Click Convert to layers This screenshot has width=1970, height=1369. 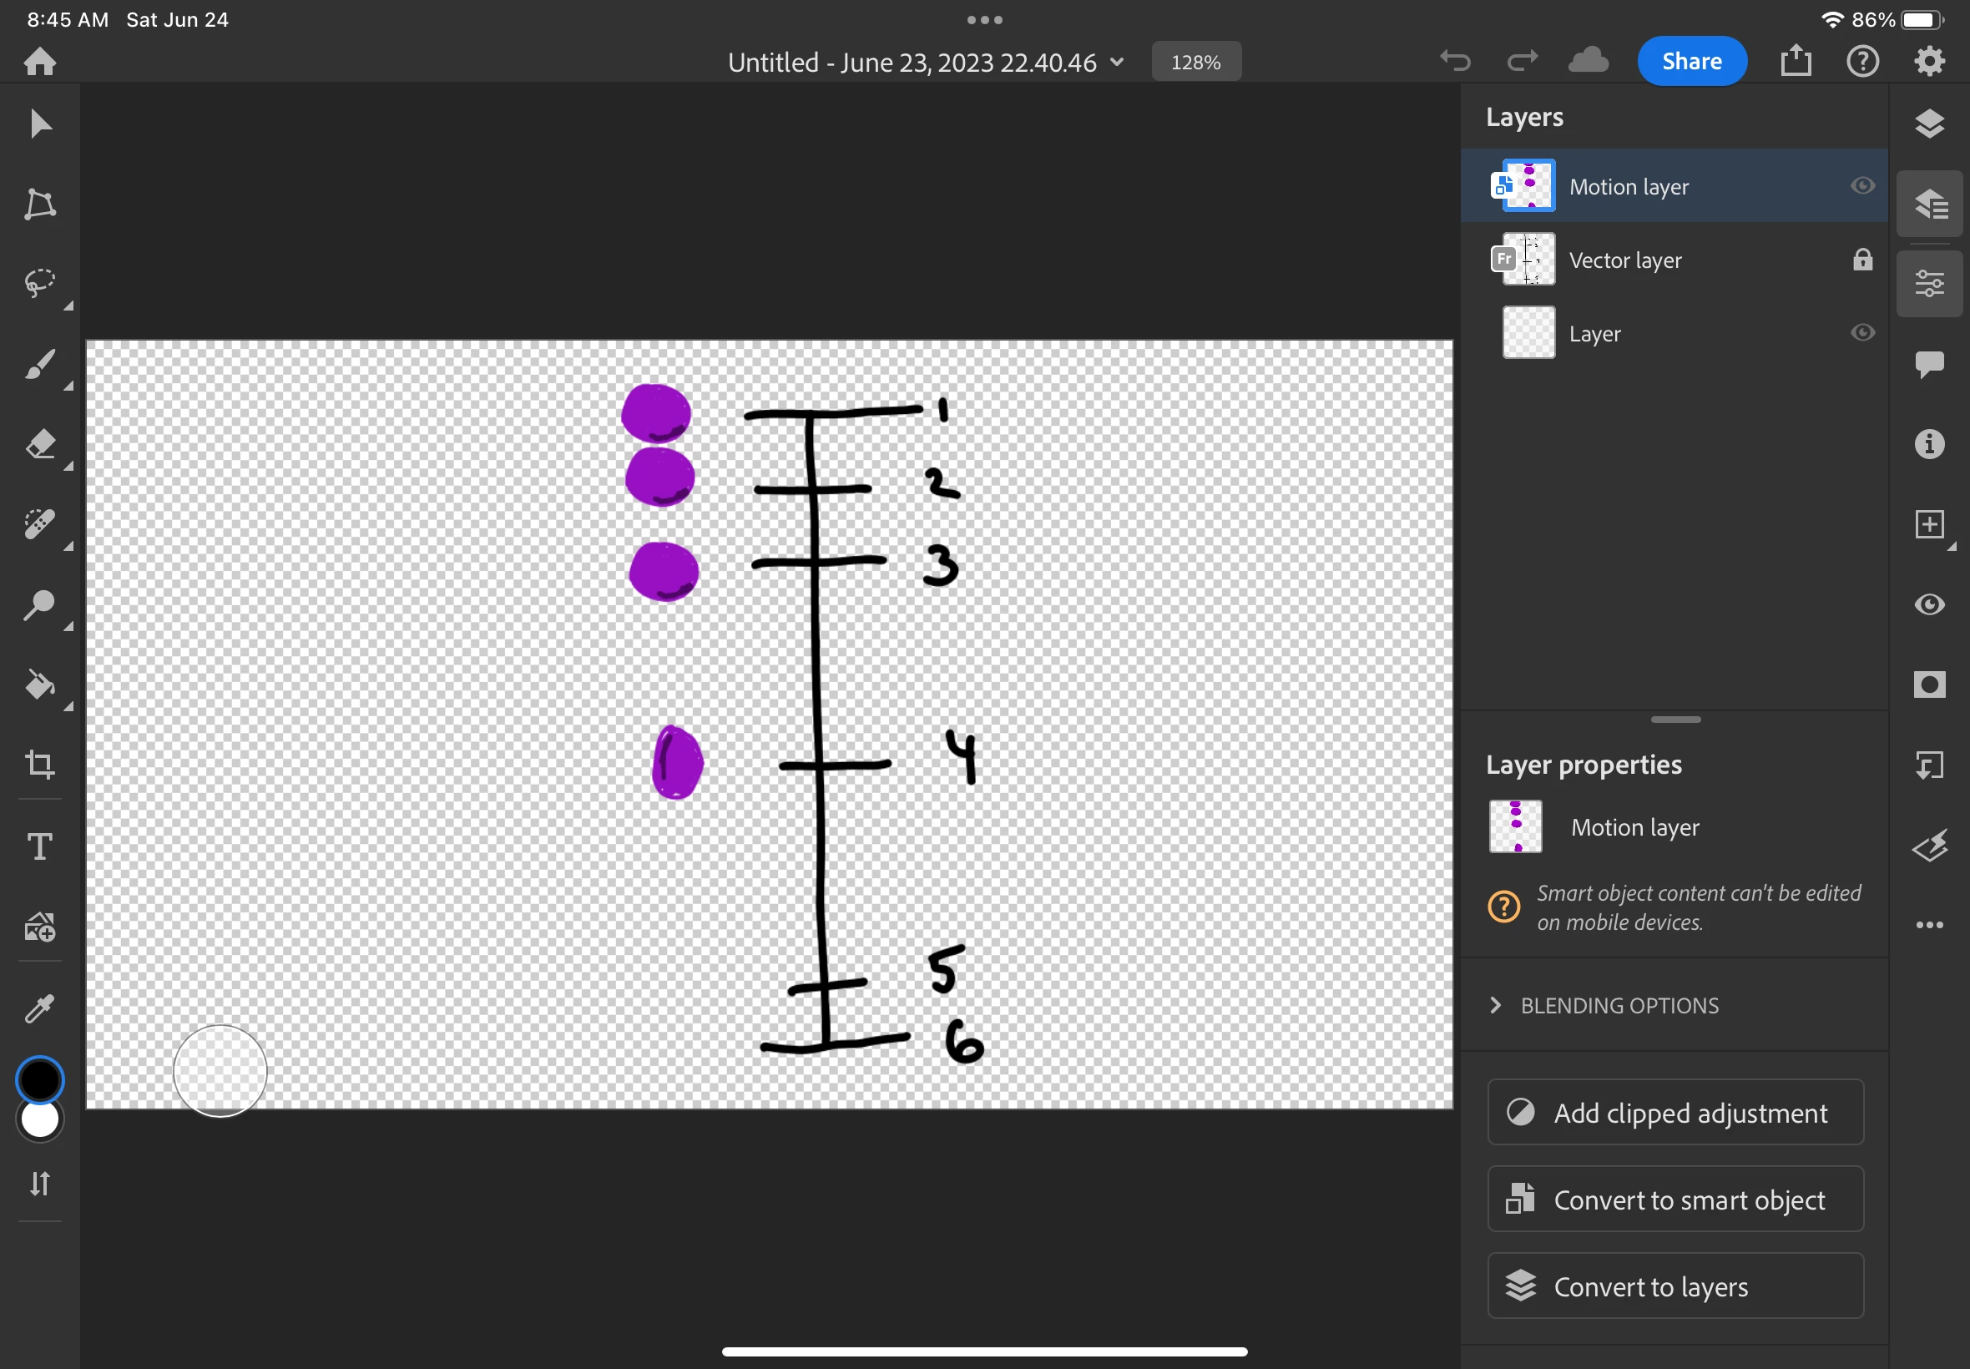[1674, 1286]
